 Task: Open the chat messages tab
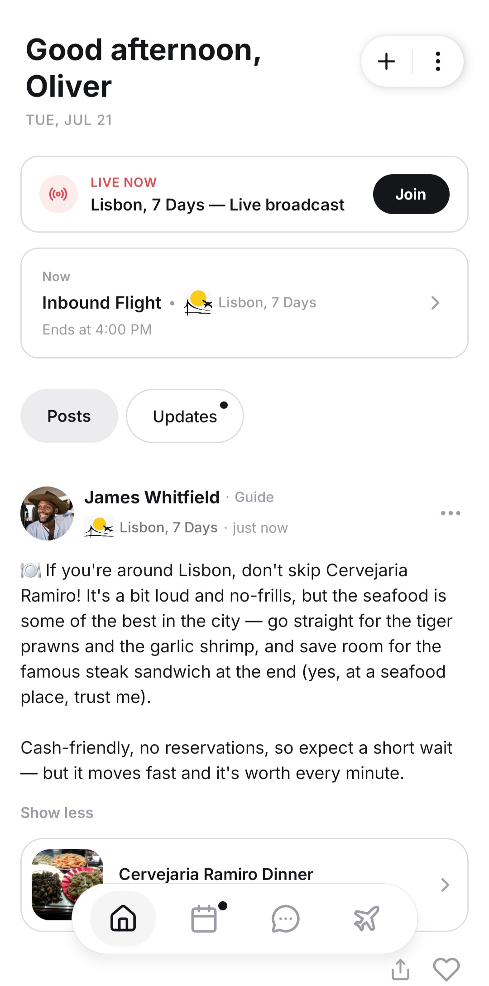[285, 919]
